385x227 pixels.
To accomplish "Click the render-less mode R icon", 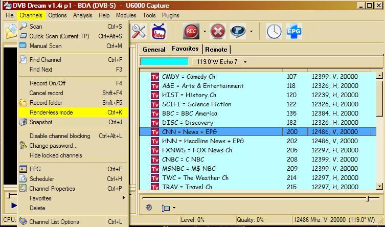I will point(238,31).
